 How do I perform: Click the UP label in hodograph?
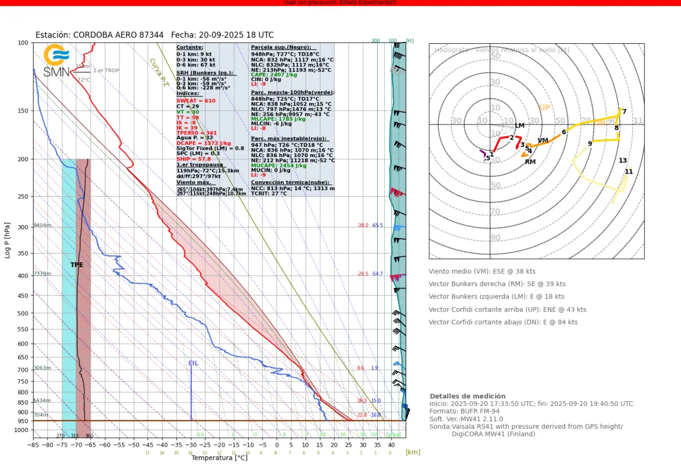click(544, 108)
